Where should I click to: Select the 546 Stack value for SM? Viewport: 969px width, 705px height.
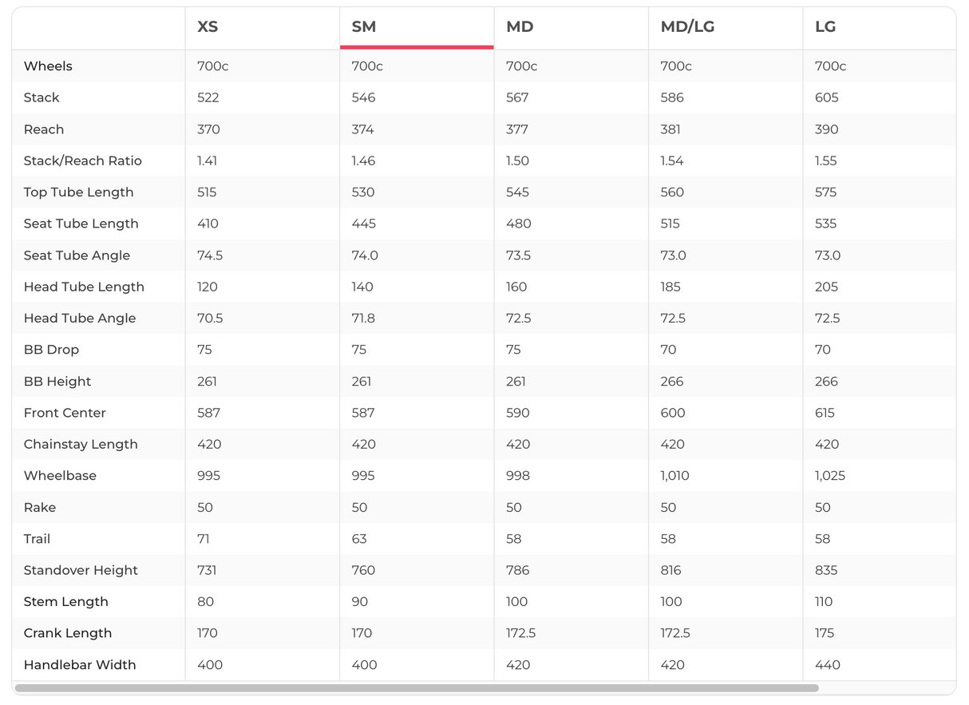tap(363, 97)
